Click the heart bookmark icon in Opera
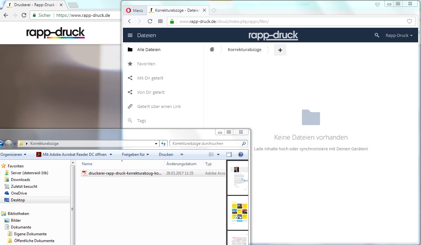The image size is (421, 245). (x=409, y=21)
